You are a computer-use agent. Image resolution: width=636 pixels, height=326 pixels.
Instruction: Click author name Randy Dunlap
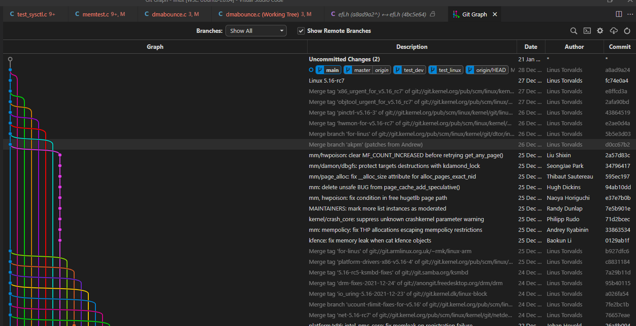pyautogui.click(x=565, y=209)
